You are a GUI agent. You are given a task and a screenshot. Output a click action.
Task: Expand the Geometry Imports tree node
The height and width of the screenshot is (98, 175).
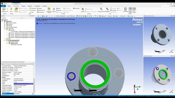pyautogui.click(x=4, y=23)
